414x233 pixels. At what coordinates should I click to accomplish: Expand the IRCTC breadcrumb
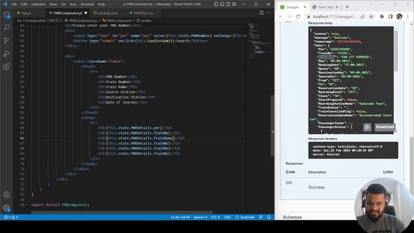coord(54,20)
